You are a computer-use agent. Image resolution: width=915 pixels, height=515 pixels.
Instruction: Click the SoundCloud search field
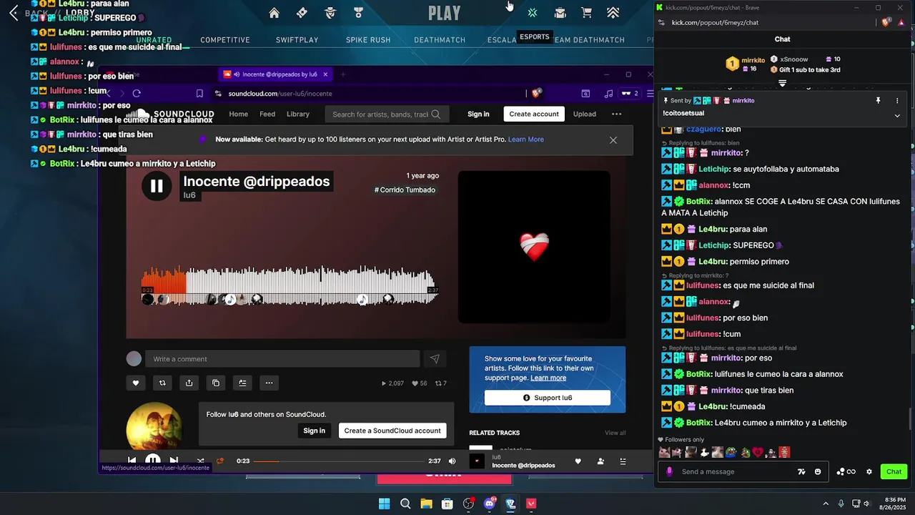[x=387, y=114]
